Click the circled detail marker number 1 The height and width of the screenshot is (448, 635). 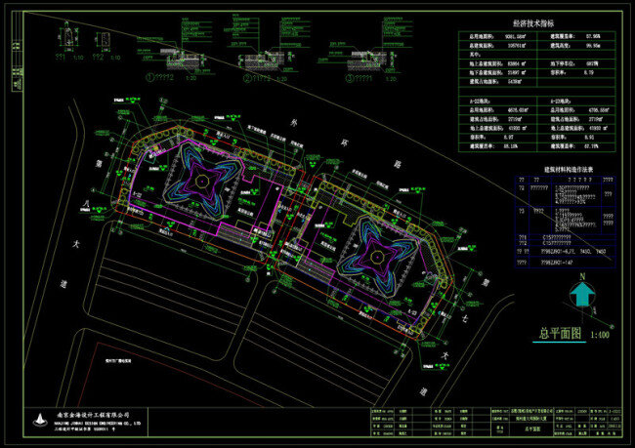tap(149, 77)
